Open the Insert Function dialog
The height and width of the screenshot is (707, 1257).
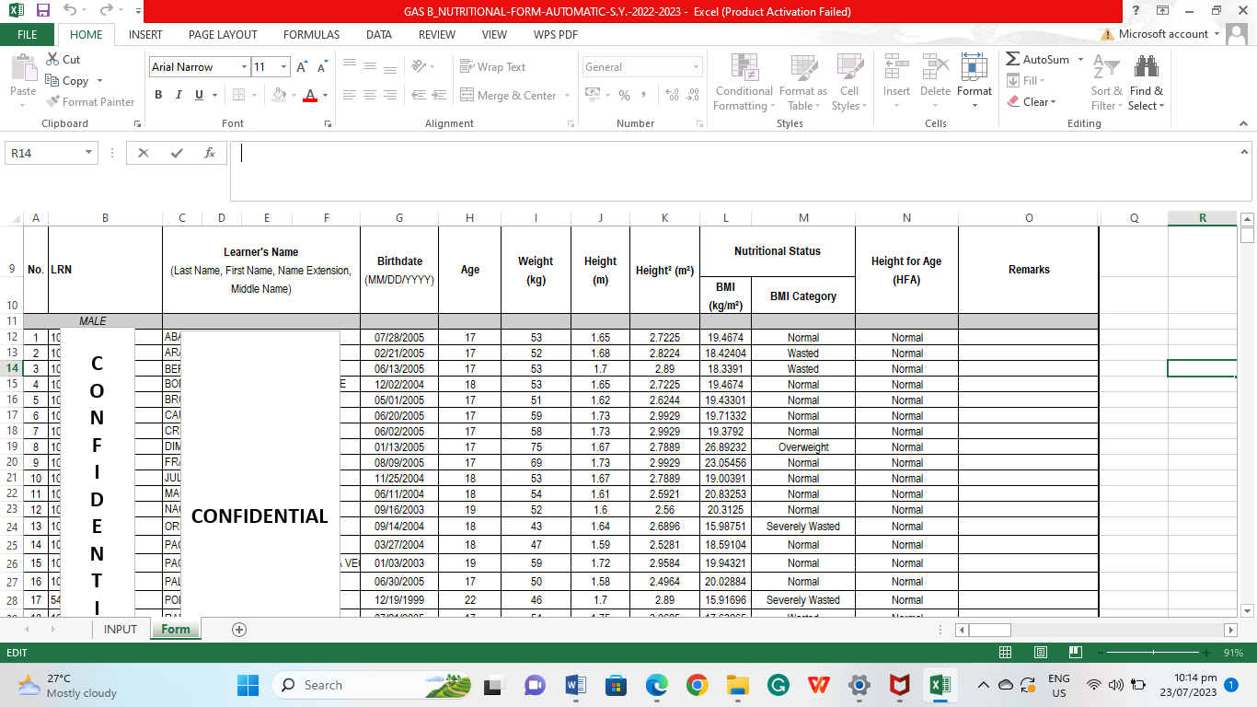210,153
